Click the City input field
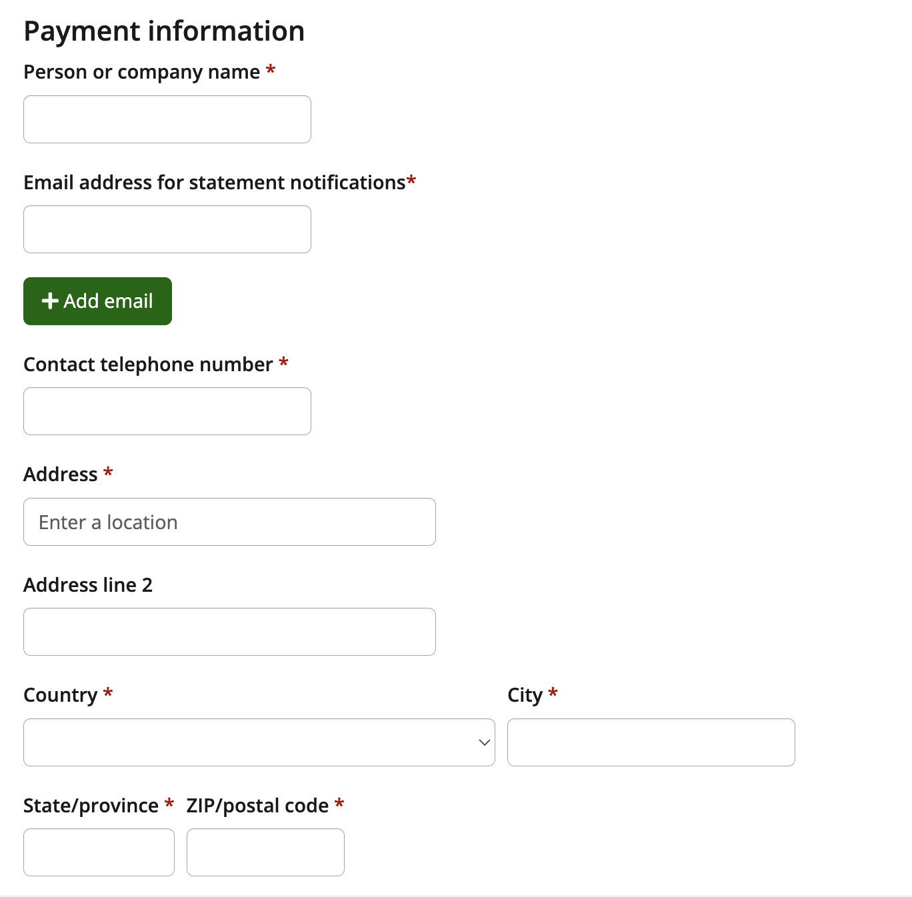The height and width of the screenshot is (897, 912). (x=651, y=742)
